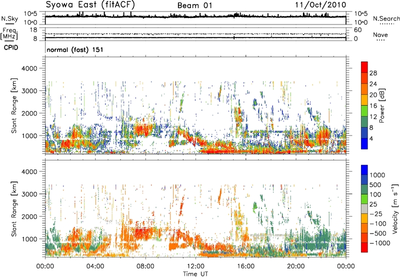The width and height of the screenshot is (400, 277).
Task: Select the "12:00" time axis tick label
Action: tap(195, 266)
